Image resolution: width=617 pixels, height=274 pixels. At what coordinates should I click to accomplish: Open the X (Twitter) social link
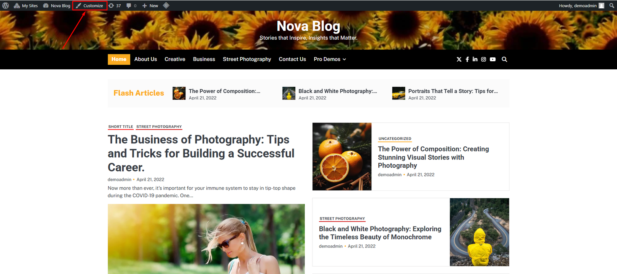459,59
